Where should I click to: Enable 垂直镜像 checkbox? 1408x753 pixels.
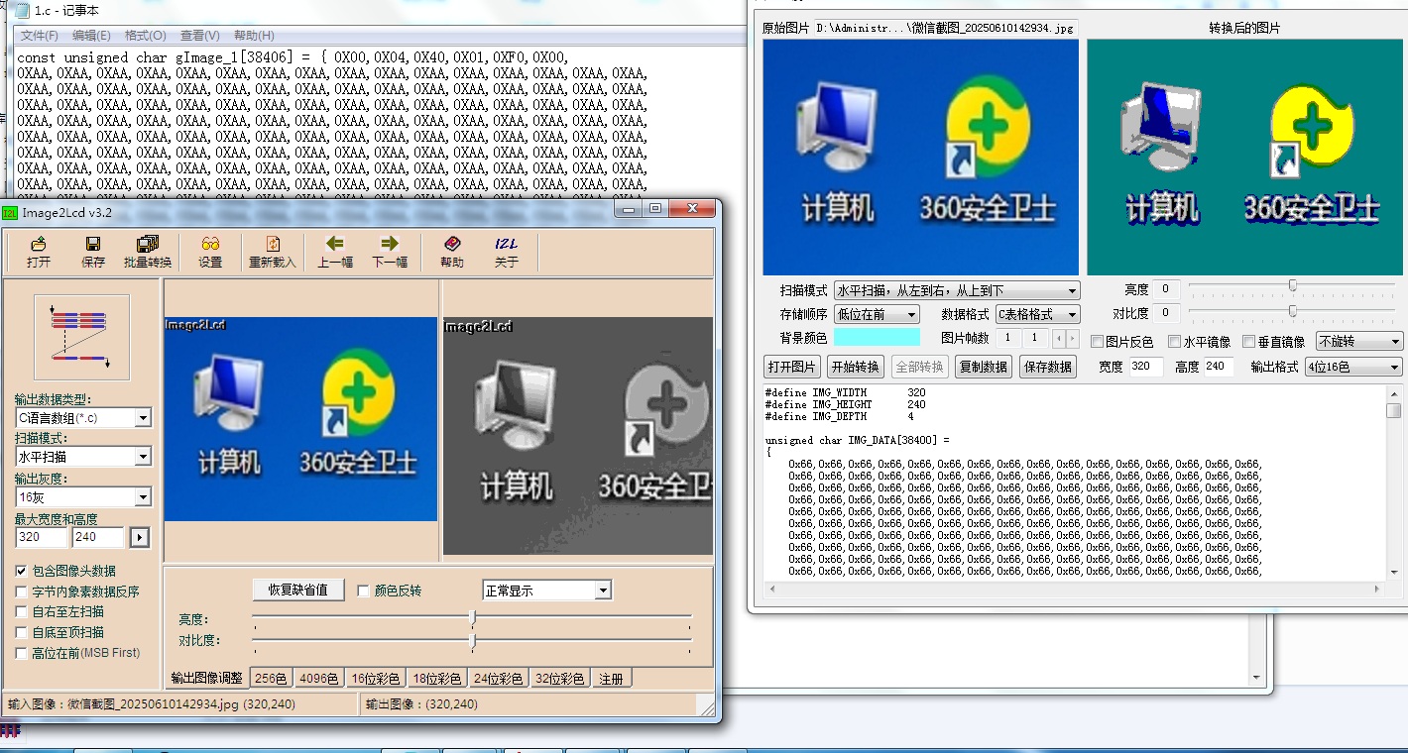(1249, 342)
